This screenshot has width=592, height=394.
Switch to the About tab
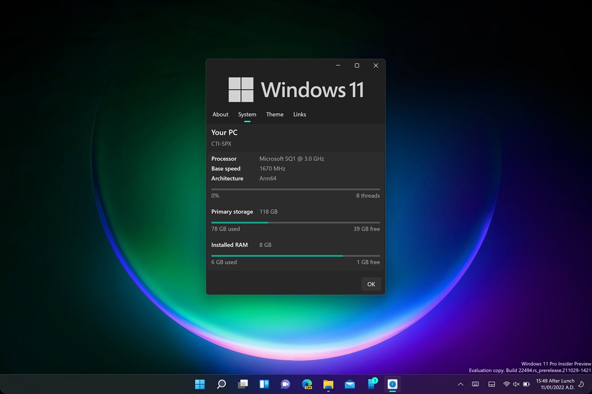point(220,114)
